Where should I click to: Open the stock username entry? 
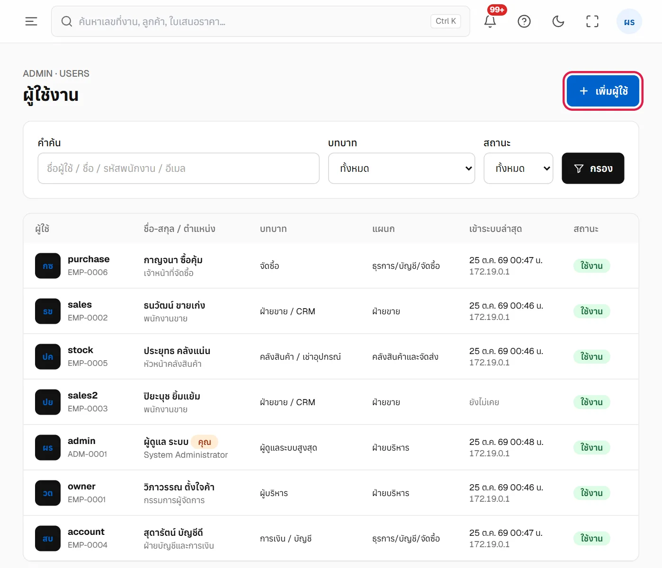(81, 350)
